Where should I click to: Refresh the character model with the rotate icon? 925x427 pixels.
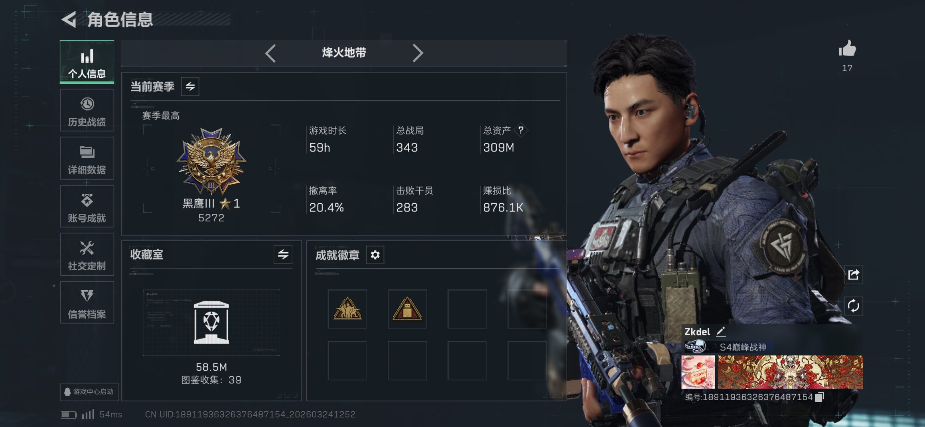853,306
